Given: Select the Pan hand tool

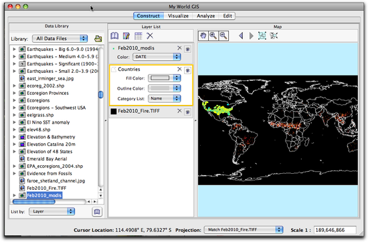Looking at the screenshot, I should click(203, 36).
